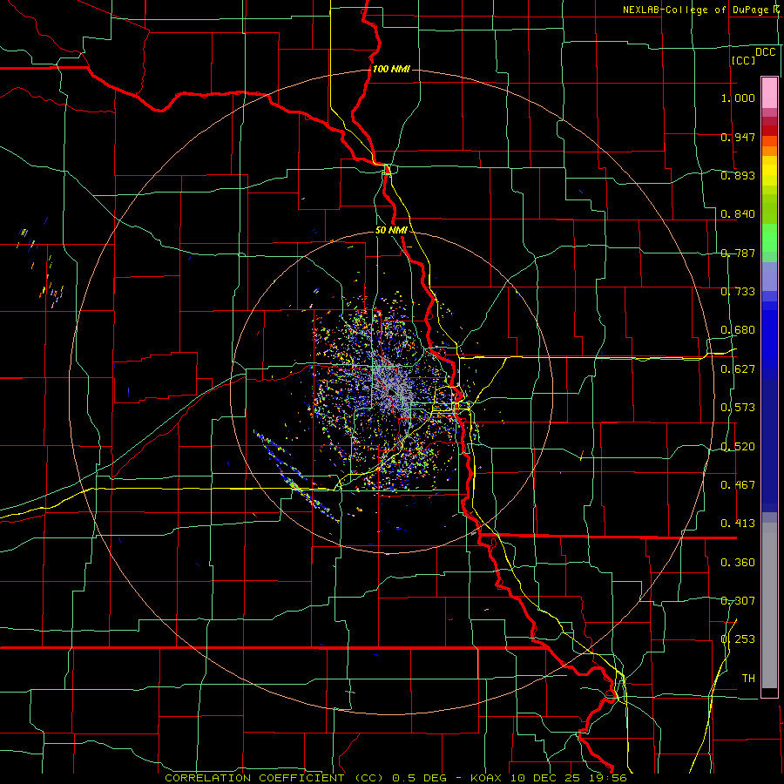This screenshot has height=784, width=784.
Task: Click the 0.733 color scale value
Action: pos(738,292)
